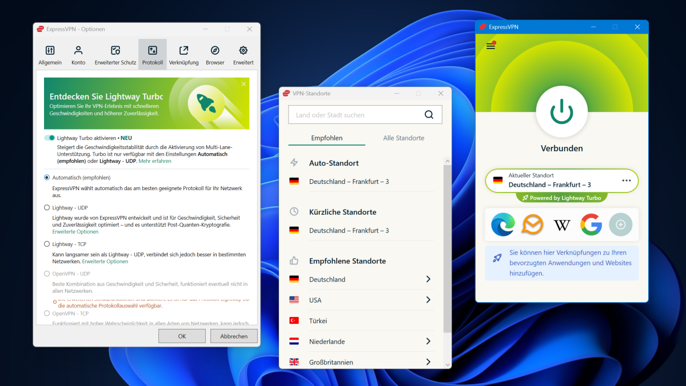The width and height of the screenshot is (686, 386).
Task: Click the scroll-down arrow in VPN-Standorte
Action: [447, 364]
